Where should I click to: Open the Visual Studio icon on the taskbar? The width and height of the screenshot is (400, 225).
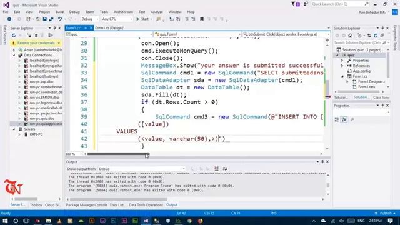146,221
